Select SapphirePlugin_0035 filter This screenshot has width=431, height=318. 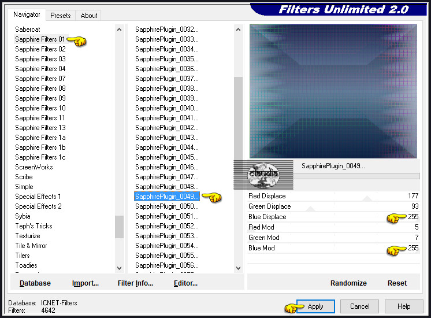tap(167, 59)
